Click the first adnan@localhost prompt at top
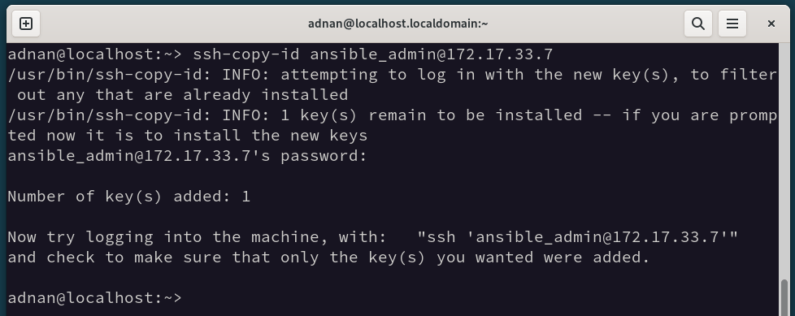This screenshot has width=795, height=316. coord(95,54)
